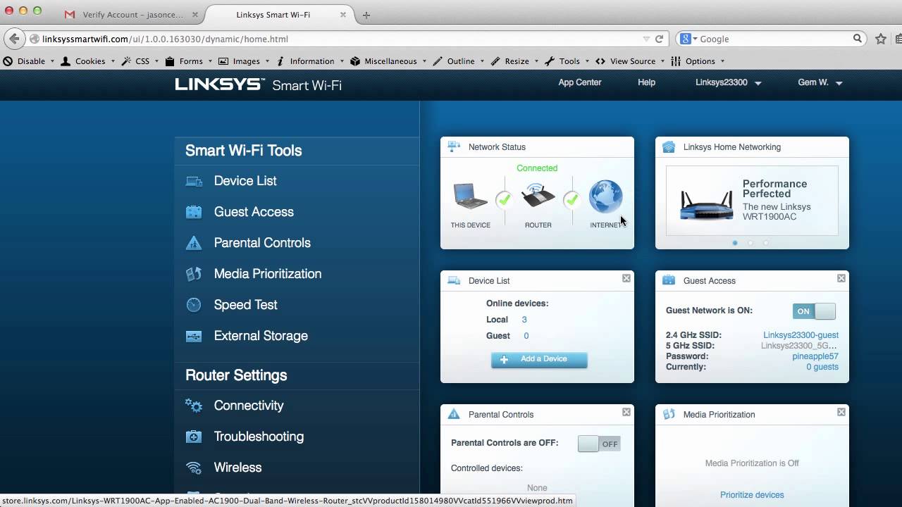Click the Linksys23300-guest SSID link
Viewport: 902px width, 507px height.
tap(801, 335)
